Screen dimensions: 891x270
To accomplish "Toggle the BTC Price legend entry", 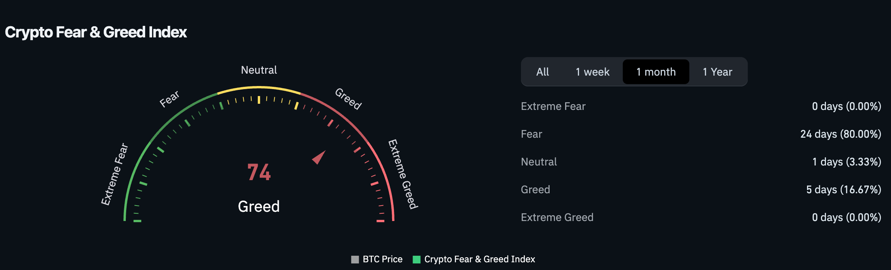I will [x=377, y=259].
